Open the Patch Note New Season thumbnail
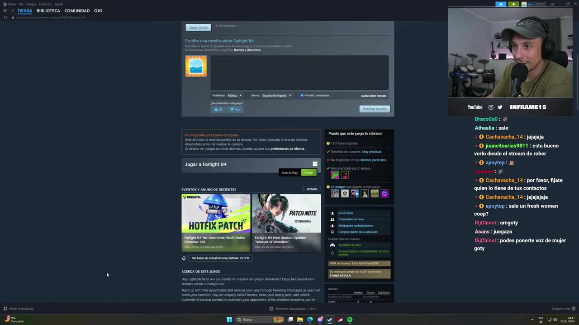Screen dimensions: 579x325 coord(286,214)
